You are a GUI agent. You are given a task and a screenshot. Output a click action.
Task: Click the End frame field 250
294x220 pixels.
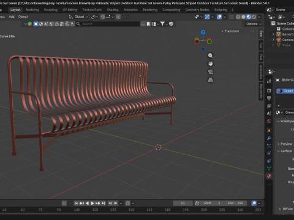click(x=236, y=203)
